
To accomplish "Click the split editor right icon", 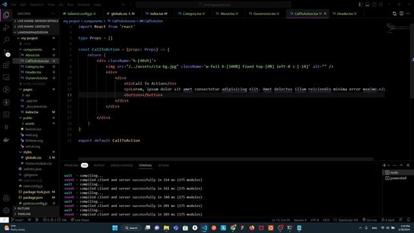I will (401, 14).
